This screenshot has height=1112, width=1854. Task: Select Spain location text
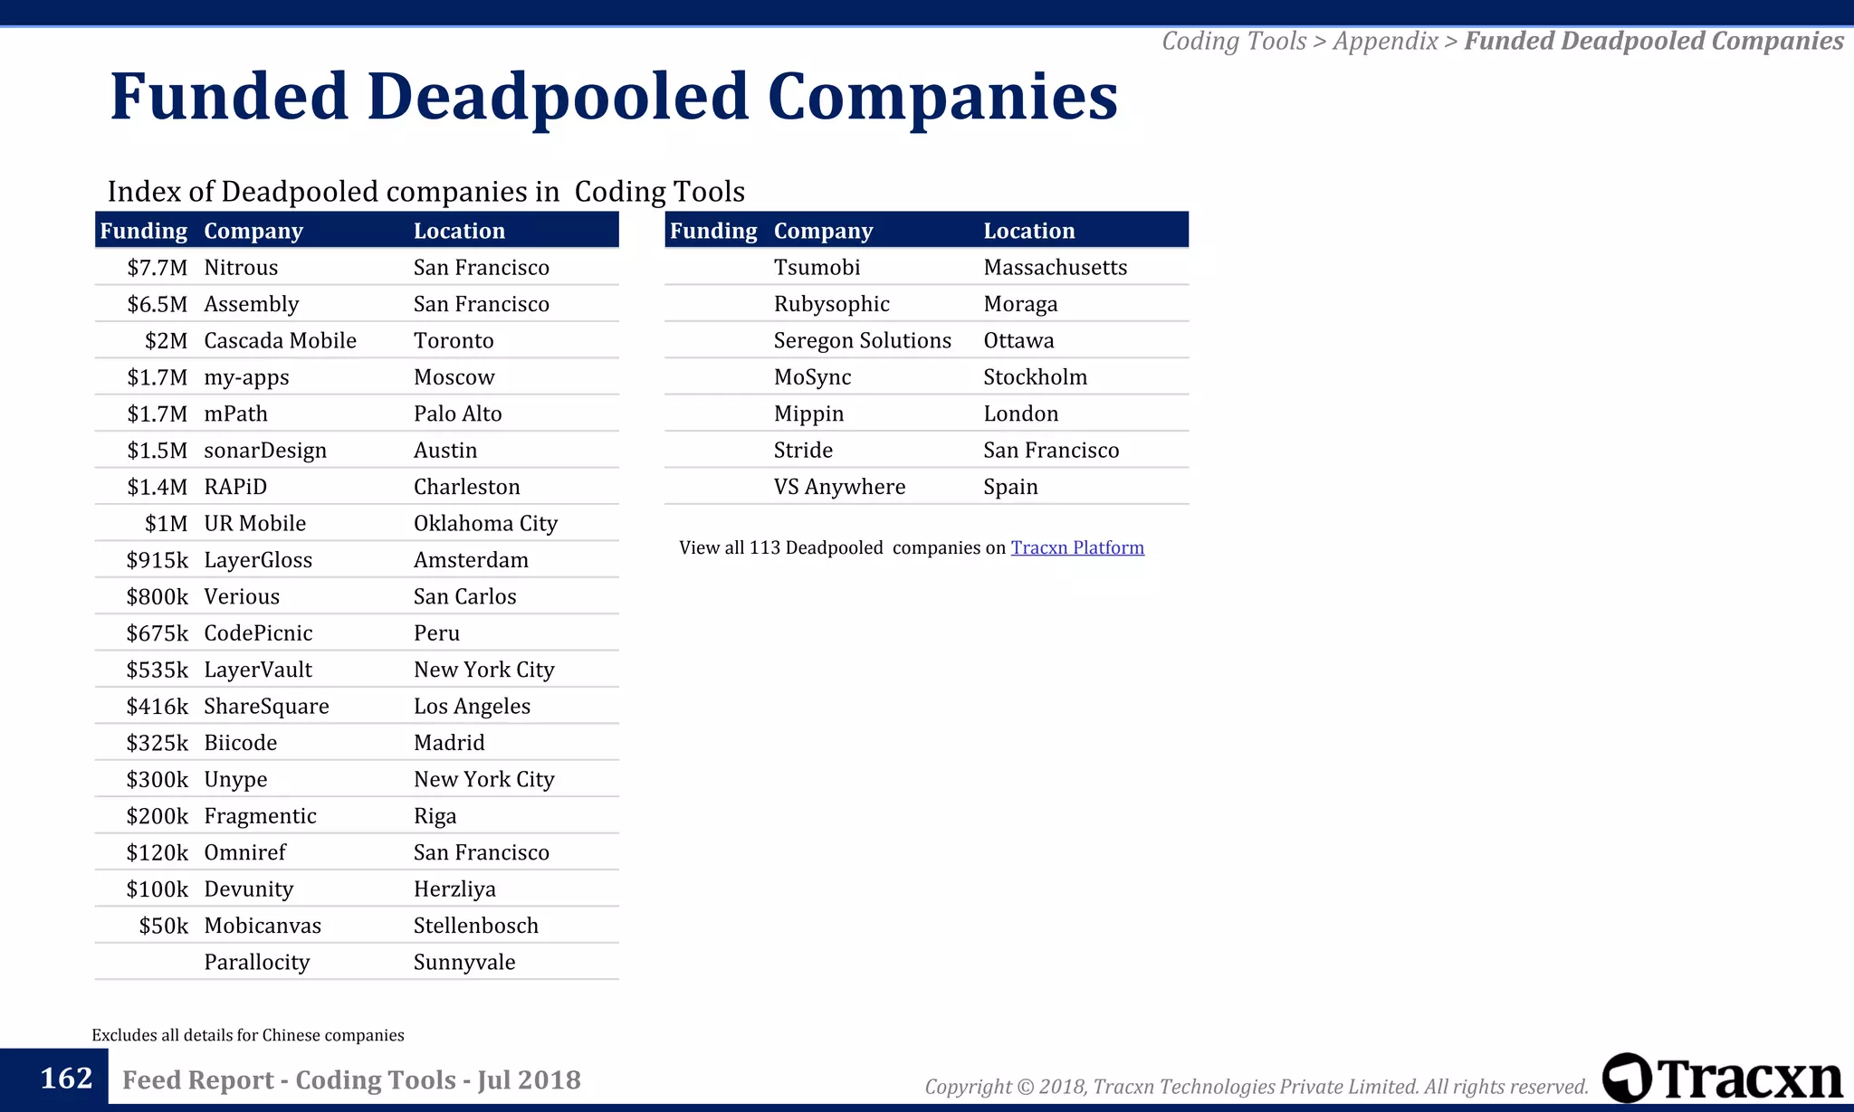click(1011, 487)
